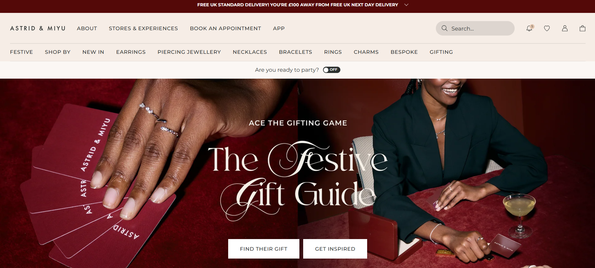Open the Festive menu item
This screenshot has height=268, width=595.
[x=21, y=52]
